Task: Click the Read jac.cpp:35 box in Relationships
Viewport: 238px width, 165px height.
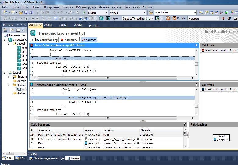Action: coord(221,137)
